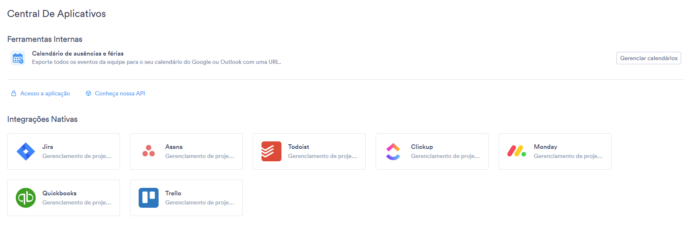Open the Acesso a aplicação link
Screen dimensions: 692x243
[x=45, y=93]
